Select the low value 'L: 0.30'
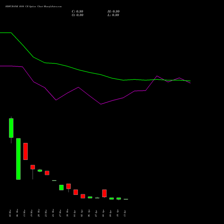The width and height of the screenshot is (224, 224). tap(113, 15)
